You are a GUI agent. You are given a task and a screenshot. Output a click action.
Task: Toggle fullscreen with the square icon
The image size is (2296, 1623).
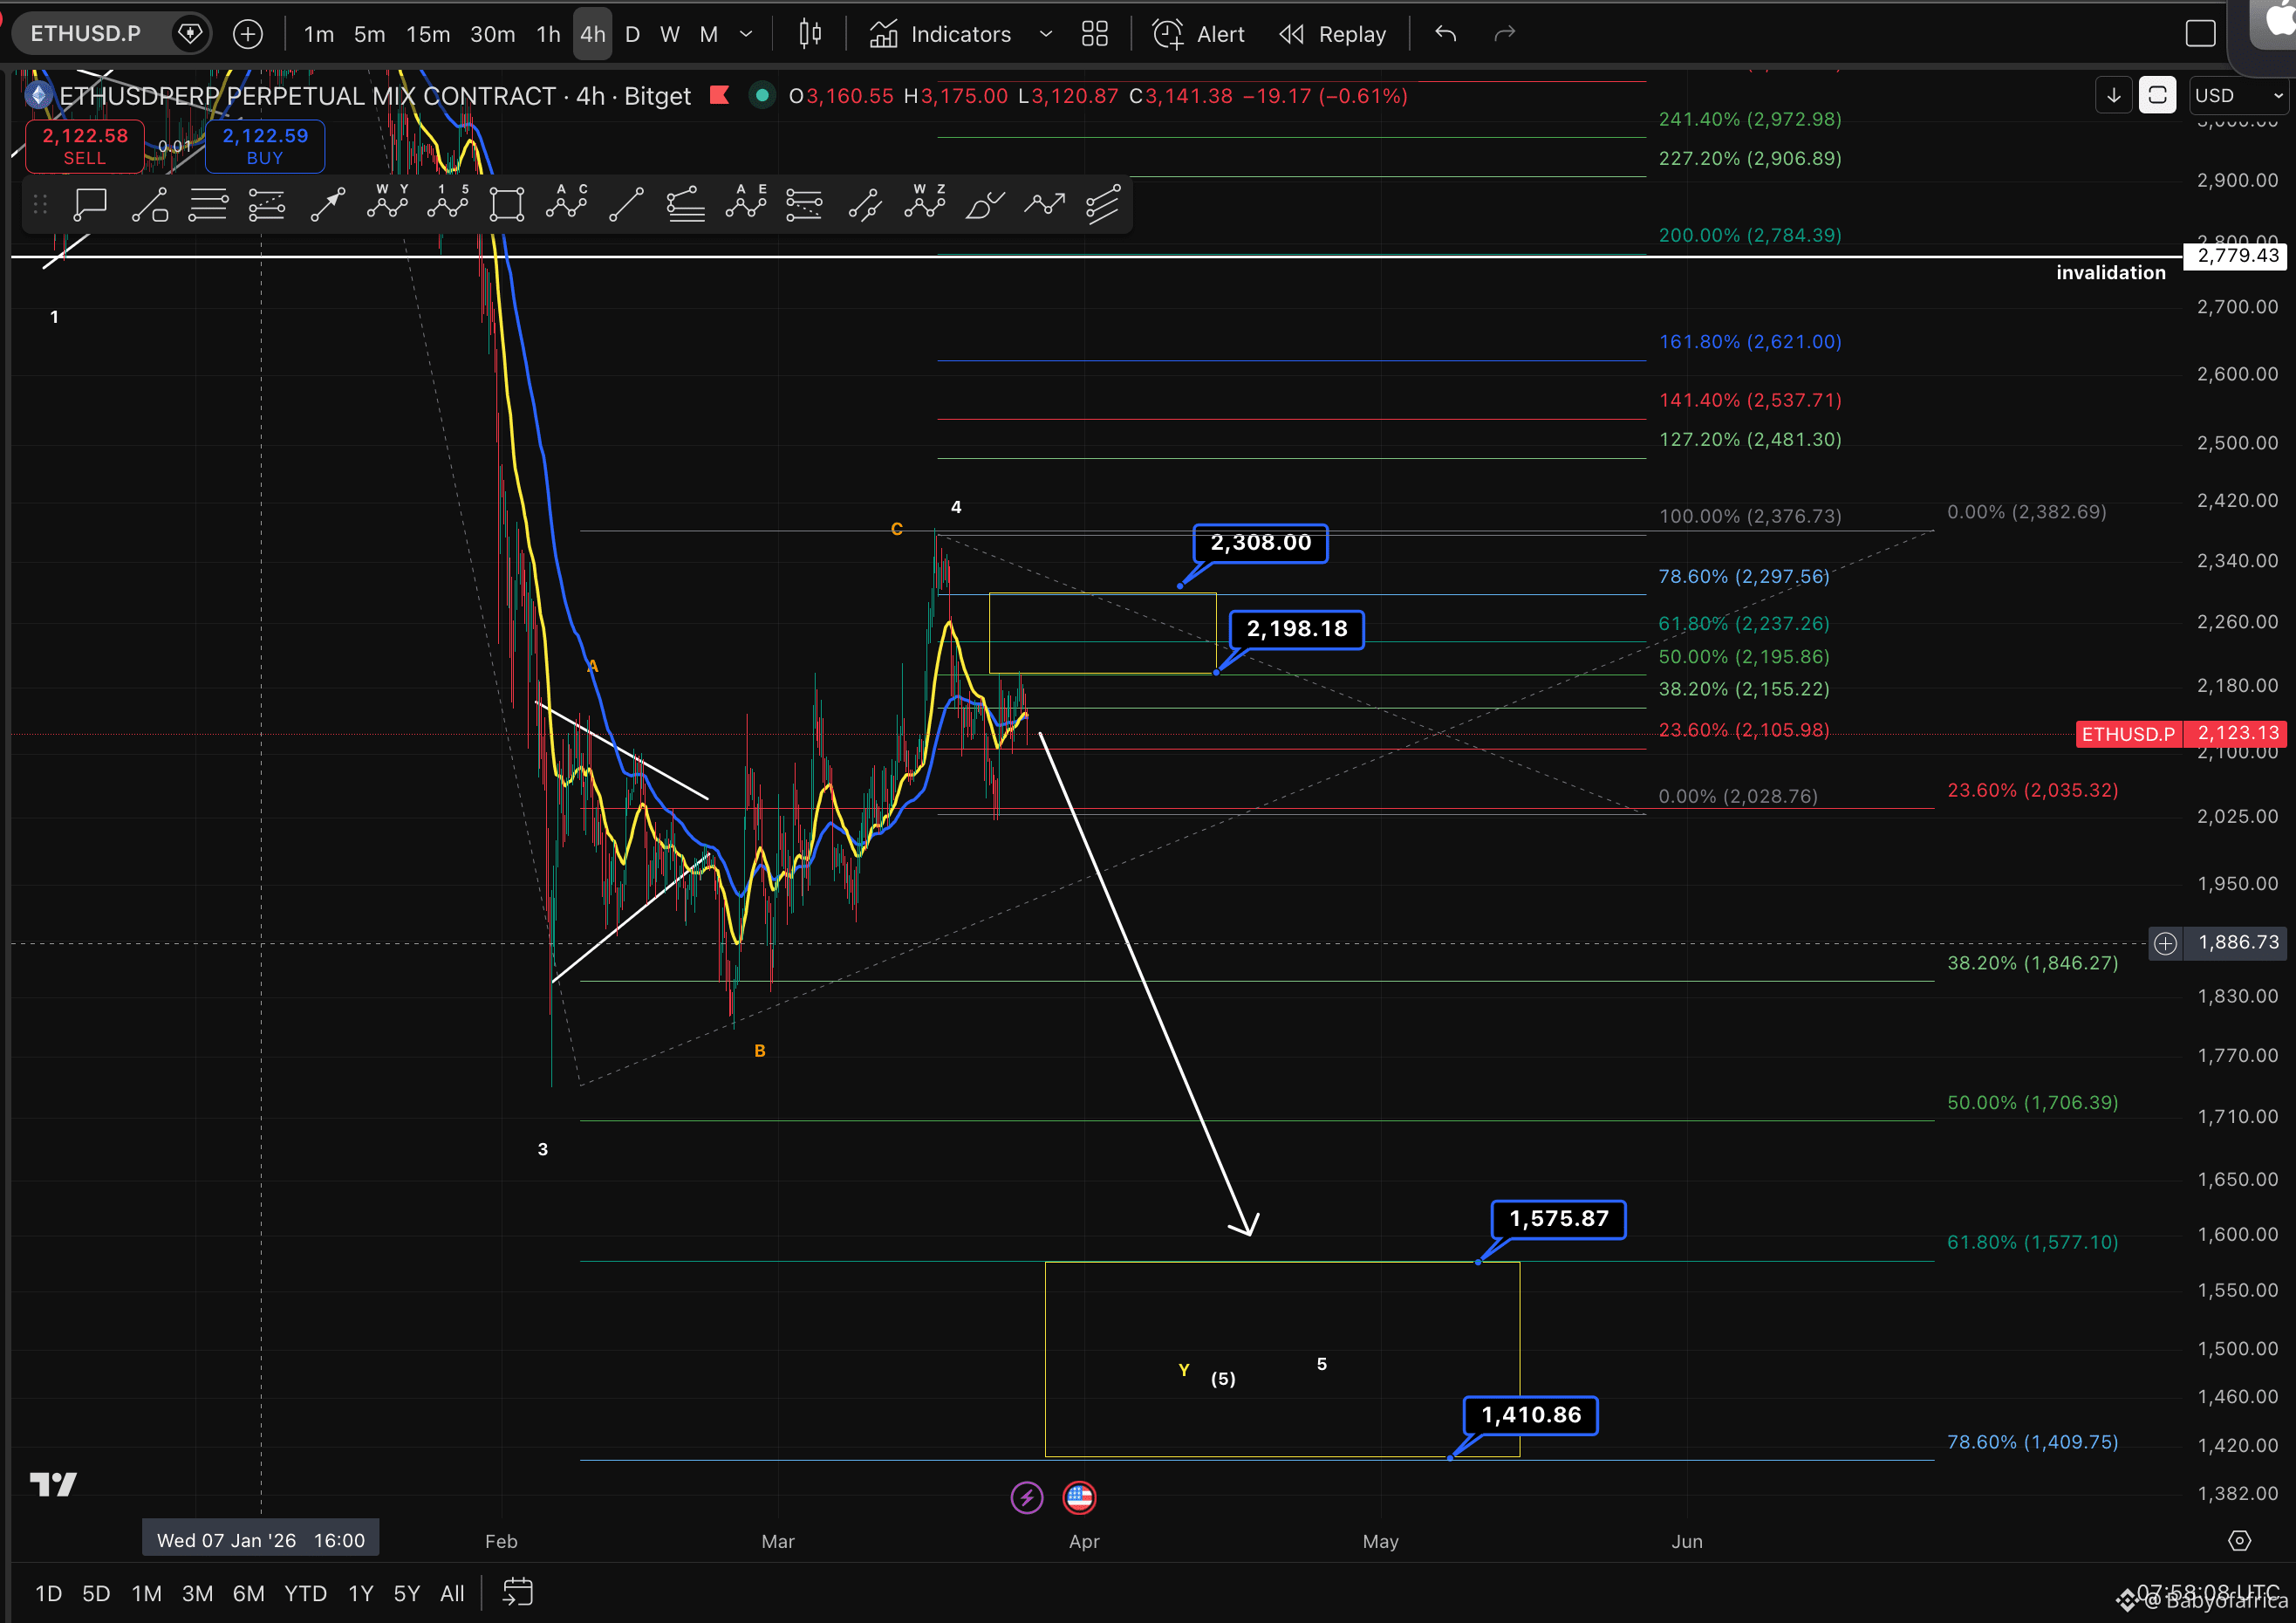[x=2200, y=34]
